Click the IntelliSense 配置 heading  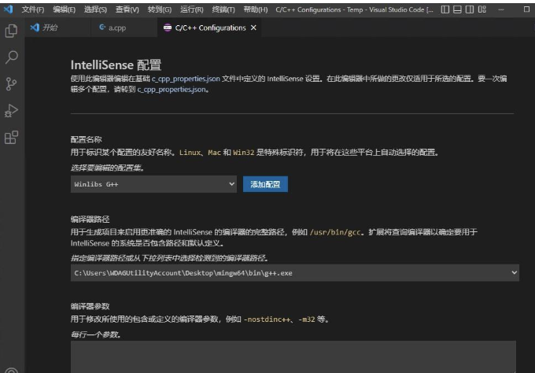point(116,65)
